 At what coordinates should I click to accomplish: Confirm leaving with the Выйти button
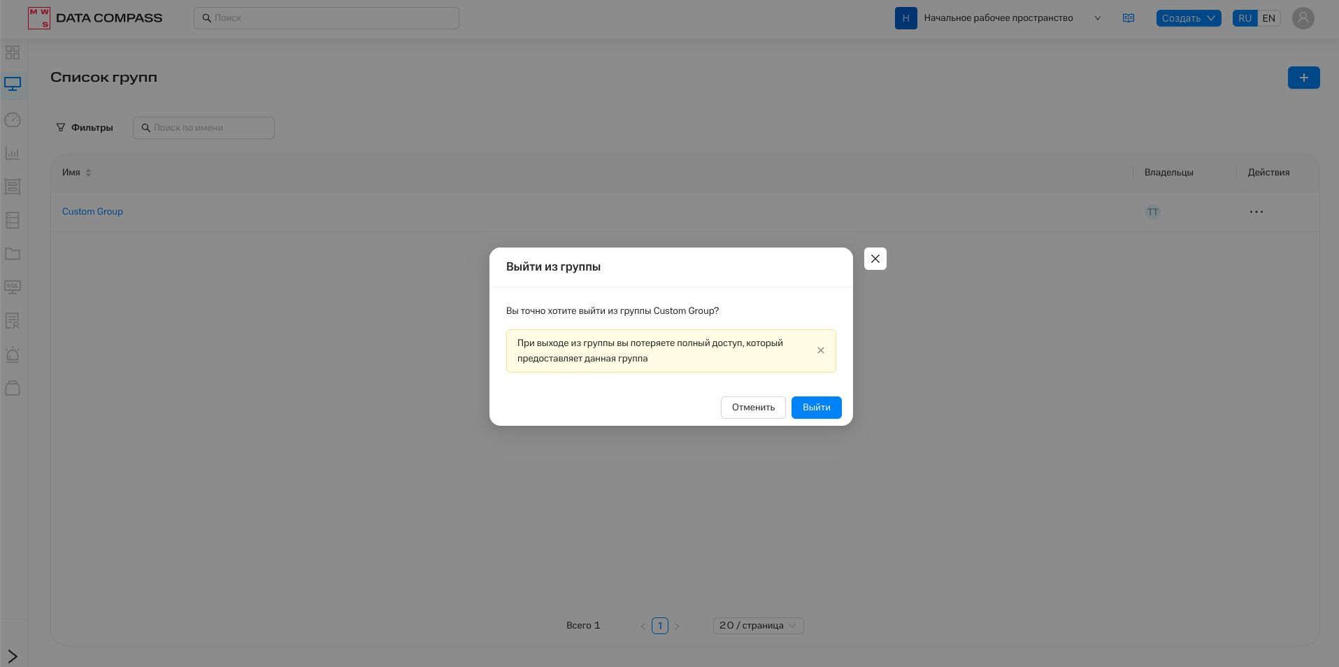816,408
